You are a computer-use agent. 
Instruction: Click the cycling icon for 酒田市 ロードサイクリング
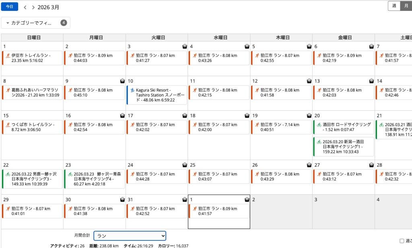pos(319,125)
